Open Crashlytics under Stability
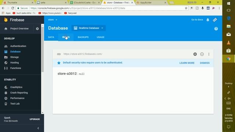This screenshot has width=235, height=132. pyautogui.click(x=16, y=87)
